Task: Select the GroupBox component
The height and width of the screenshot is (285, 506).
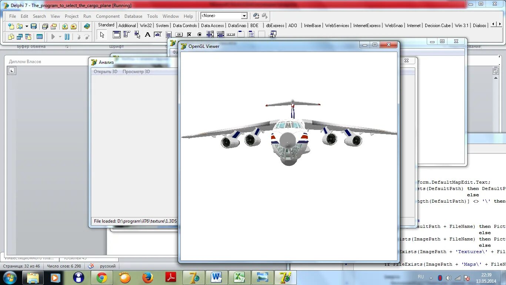Action: (x=241, y=35)
